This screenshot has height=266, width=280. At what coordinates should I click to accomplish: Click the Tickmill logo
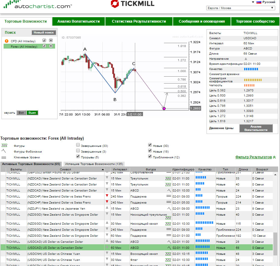click(132, 4)
